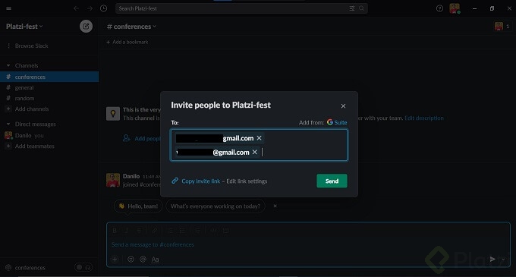This screenshot has height=277, width=516.
Task: Restore down the Slack window
Action: point(492,8)
